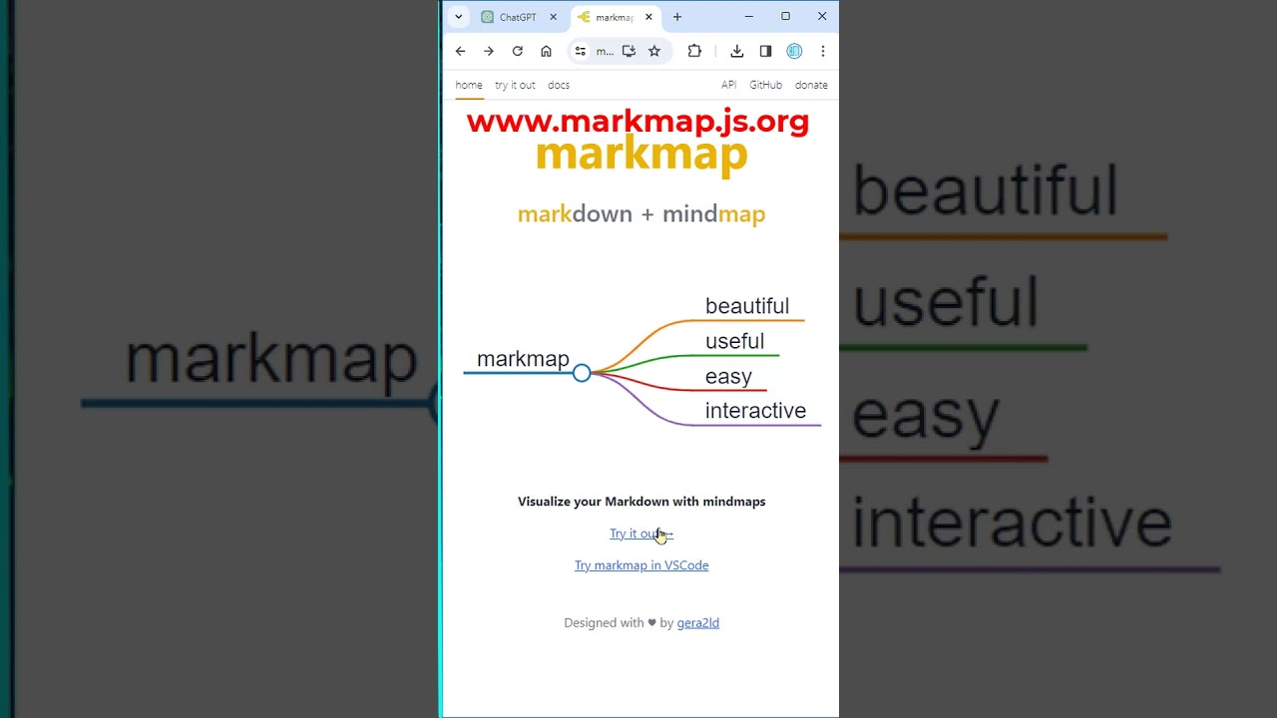Open the Downloads icon
The width and height of the screenshot is (1277, 718).
[736, 51]
